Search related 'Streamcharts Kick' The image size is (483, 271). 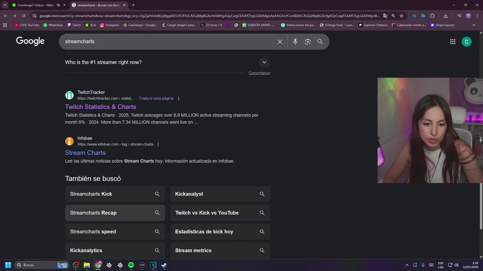(115, 194)
